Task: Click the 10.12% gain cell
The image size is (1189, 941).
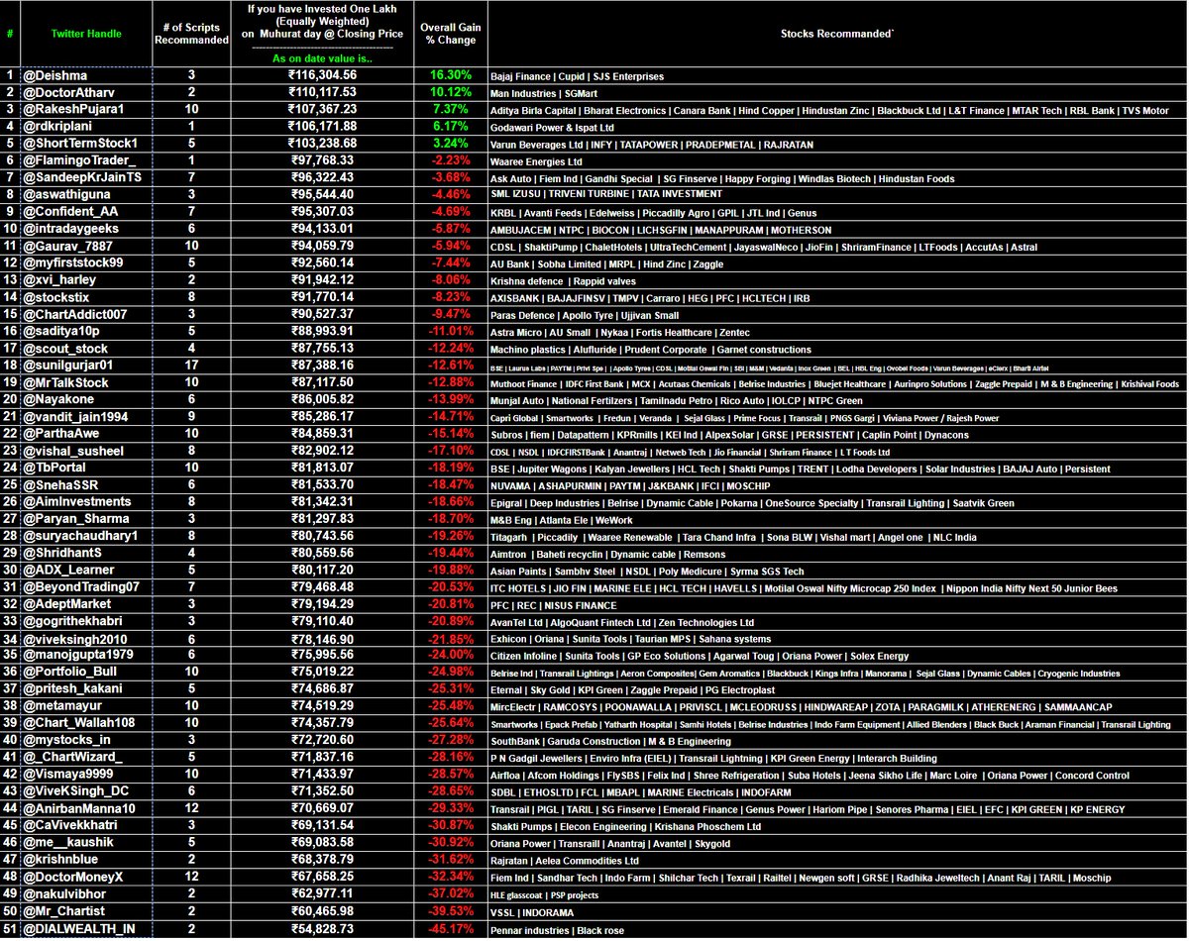Action: point(450,91)
